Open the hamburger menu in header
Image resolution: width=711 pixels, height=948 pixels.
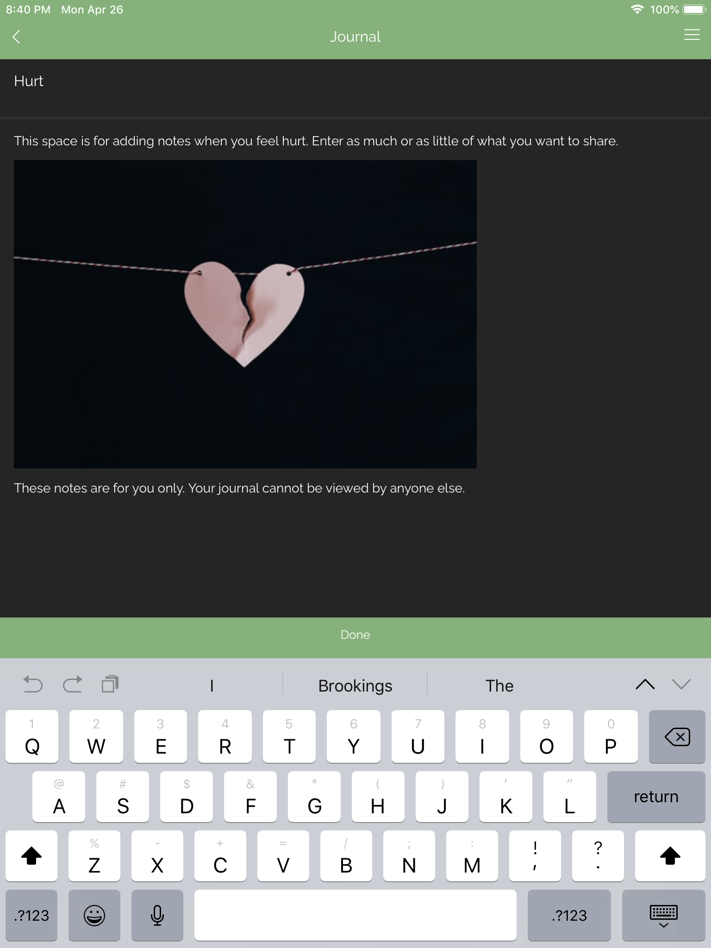(x=692, y=35)
